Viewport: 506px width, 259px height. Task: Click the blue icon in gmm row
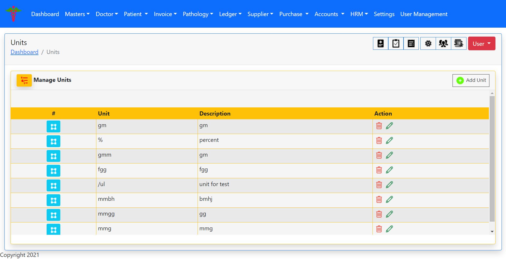pos(53,156)
